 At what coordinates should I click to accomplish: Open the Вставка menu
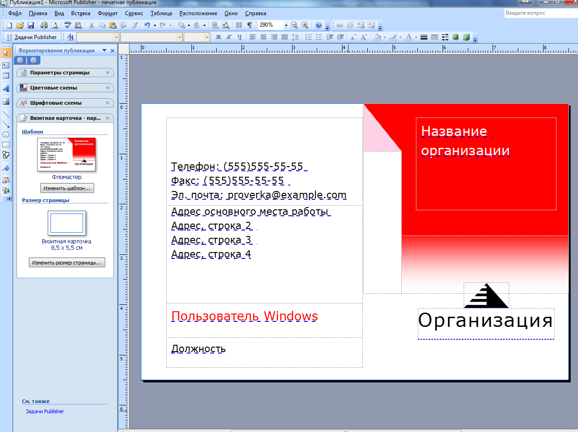81,13
